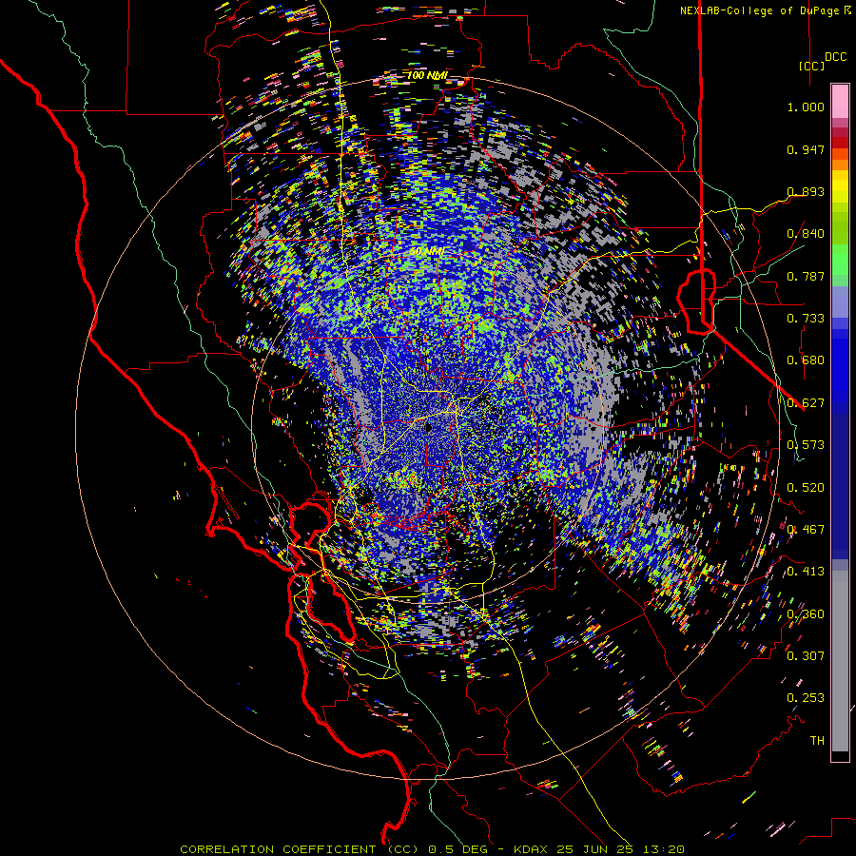Click the 0.573 legend value
The width and height of the screenshot is (856, 856).
coord(806,445)
